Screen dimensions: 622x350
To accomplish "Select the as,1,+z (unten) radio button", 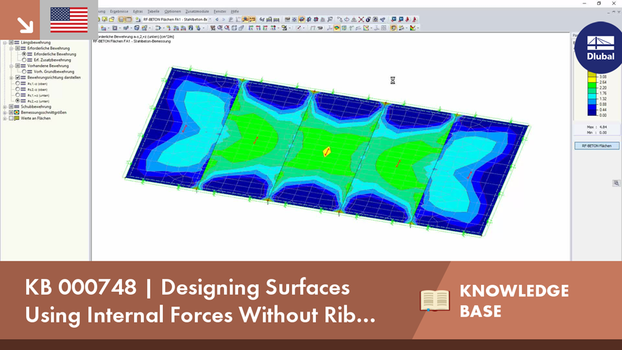I will point(18,95).
